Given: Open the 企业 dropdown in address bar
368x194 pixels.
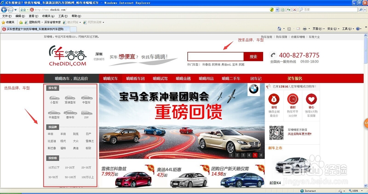Looking at the screenshot, I should [x=24, y=10].
